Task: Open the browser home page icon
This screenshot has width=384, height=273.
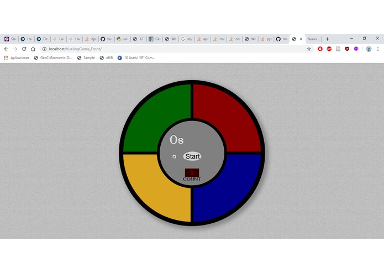Action: coord(33,49)
